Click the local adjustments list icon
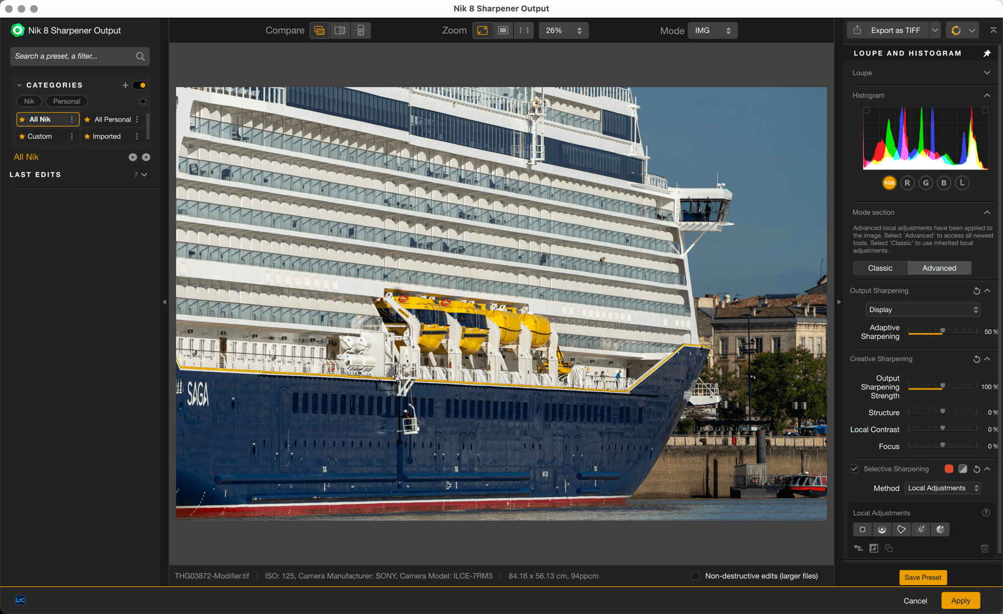The width and height of the screenshot is (1003, 614). [859, 548]
